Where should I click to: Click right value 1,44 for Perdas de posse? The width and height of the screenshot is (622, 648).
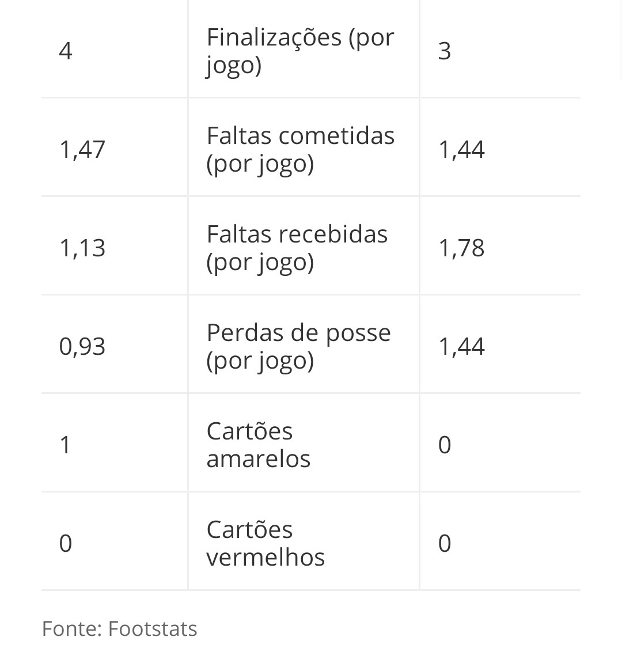coord(461,346)
